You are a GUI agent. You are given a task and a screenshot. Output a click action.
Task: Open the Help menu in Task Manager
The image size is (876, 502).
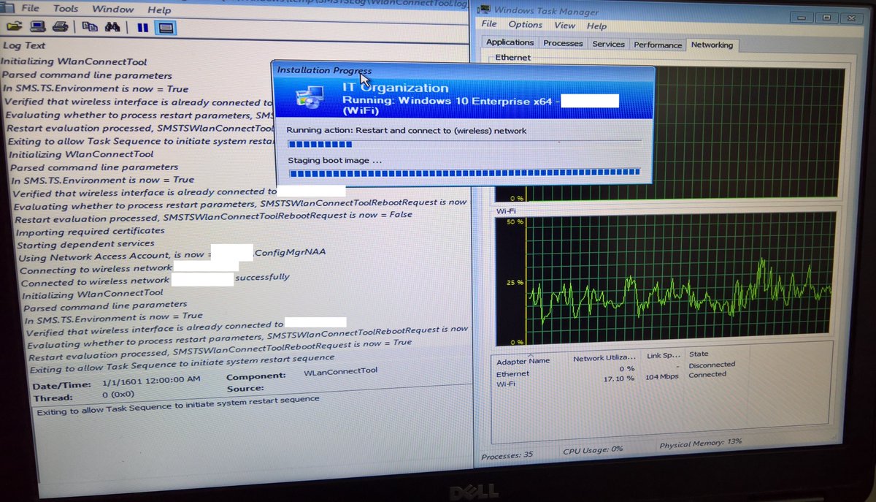click(x=596, y=26)
